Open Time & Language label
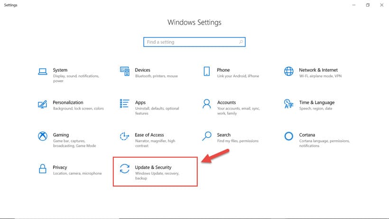Screen dimensions: 389x219 pyautogui.click(x=317, y=103)
